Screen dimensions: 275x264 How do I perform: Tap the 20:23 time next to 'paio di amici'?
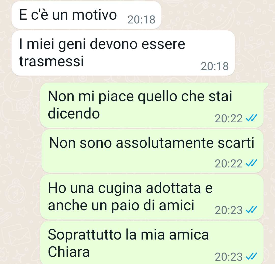point(229,210)
